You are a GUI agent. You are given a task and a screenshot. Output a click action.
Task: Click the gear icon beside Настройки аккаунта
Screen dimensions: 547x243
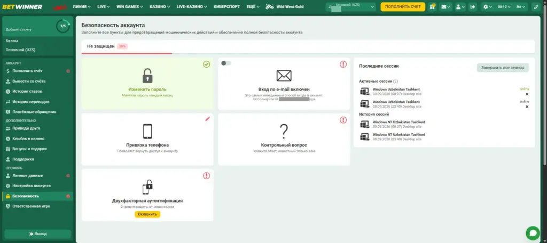8,185
